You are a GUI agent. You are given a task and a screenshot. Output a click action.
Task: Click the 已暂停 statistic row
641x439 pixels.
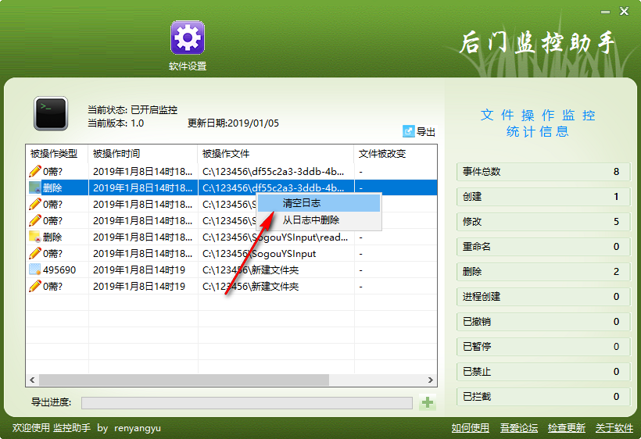[x=543, y=346]
